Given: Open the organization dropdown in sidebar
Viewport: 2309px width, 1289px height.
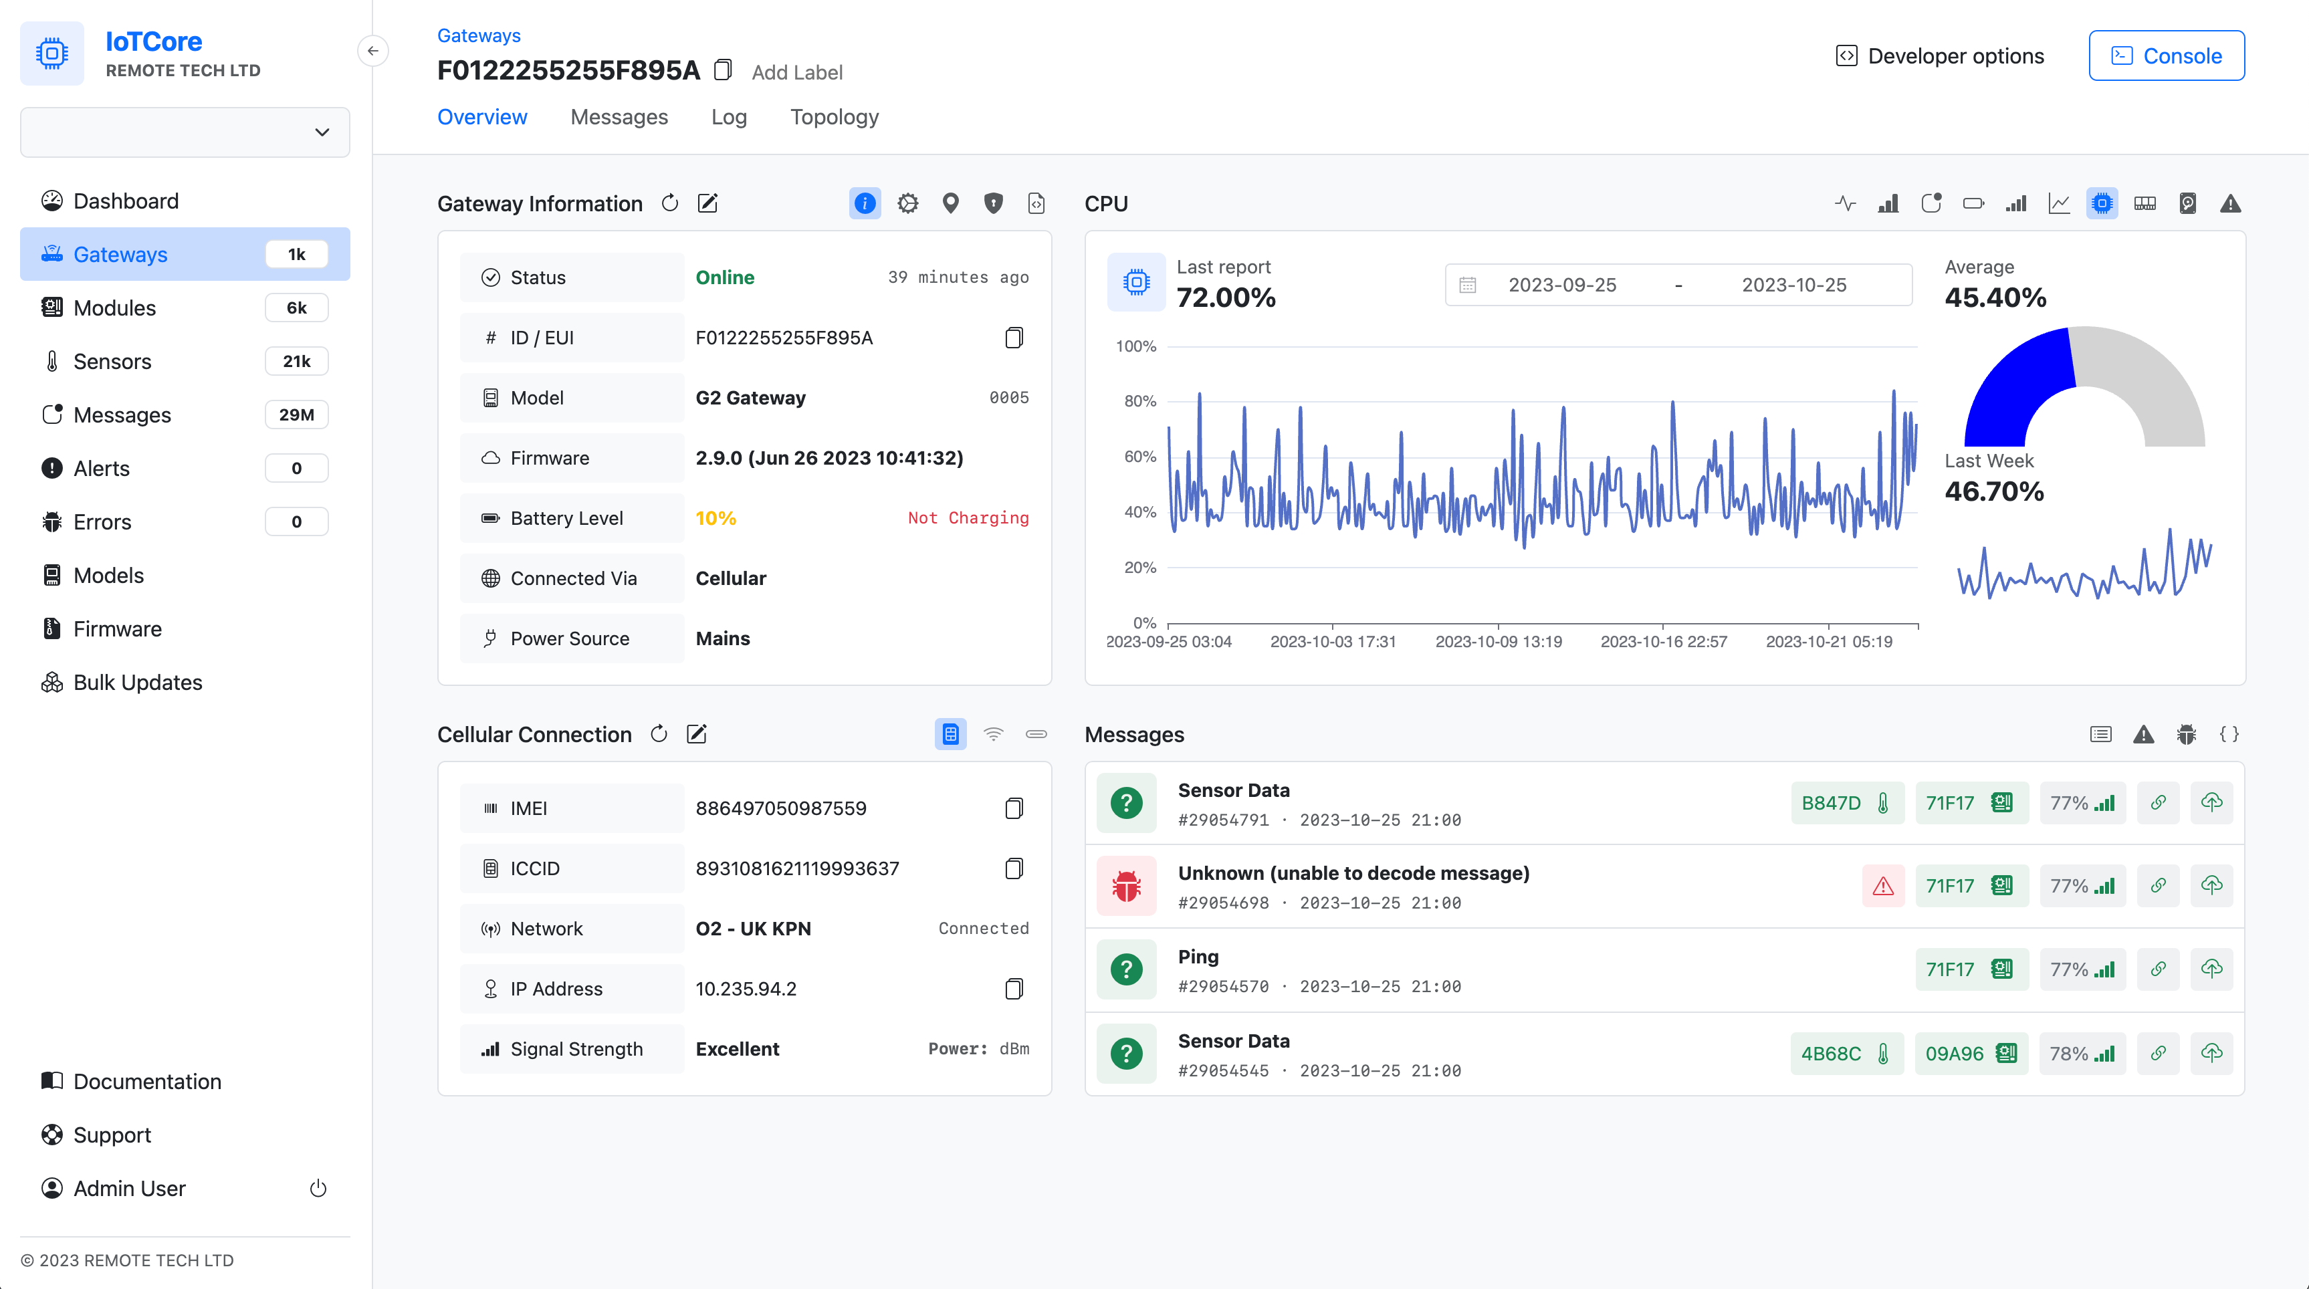Looking at the screenshot, I should coord(185,132).
